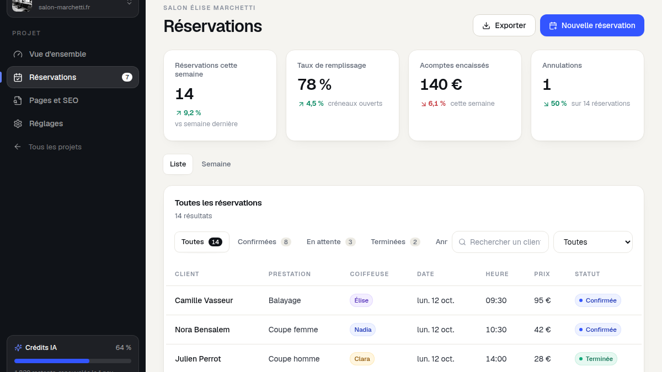
Task: Click the Réglages gear icon
Action: pos(18,123)
